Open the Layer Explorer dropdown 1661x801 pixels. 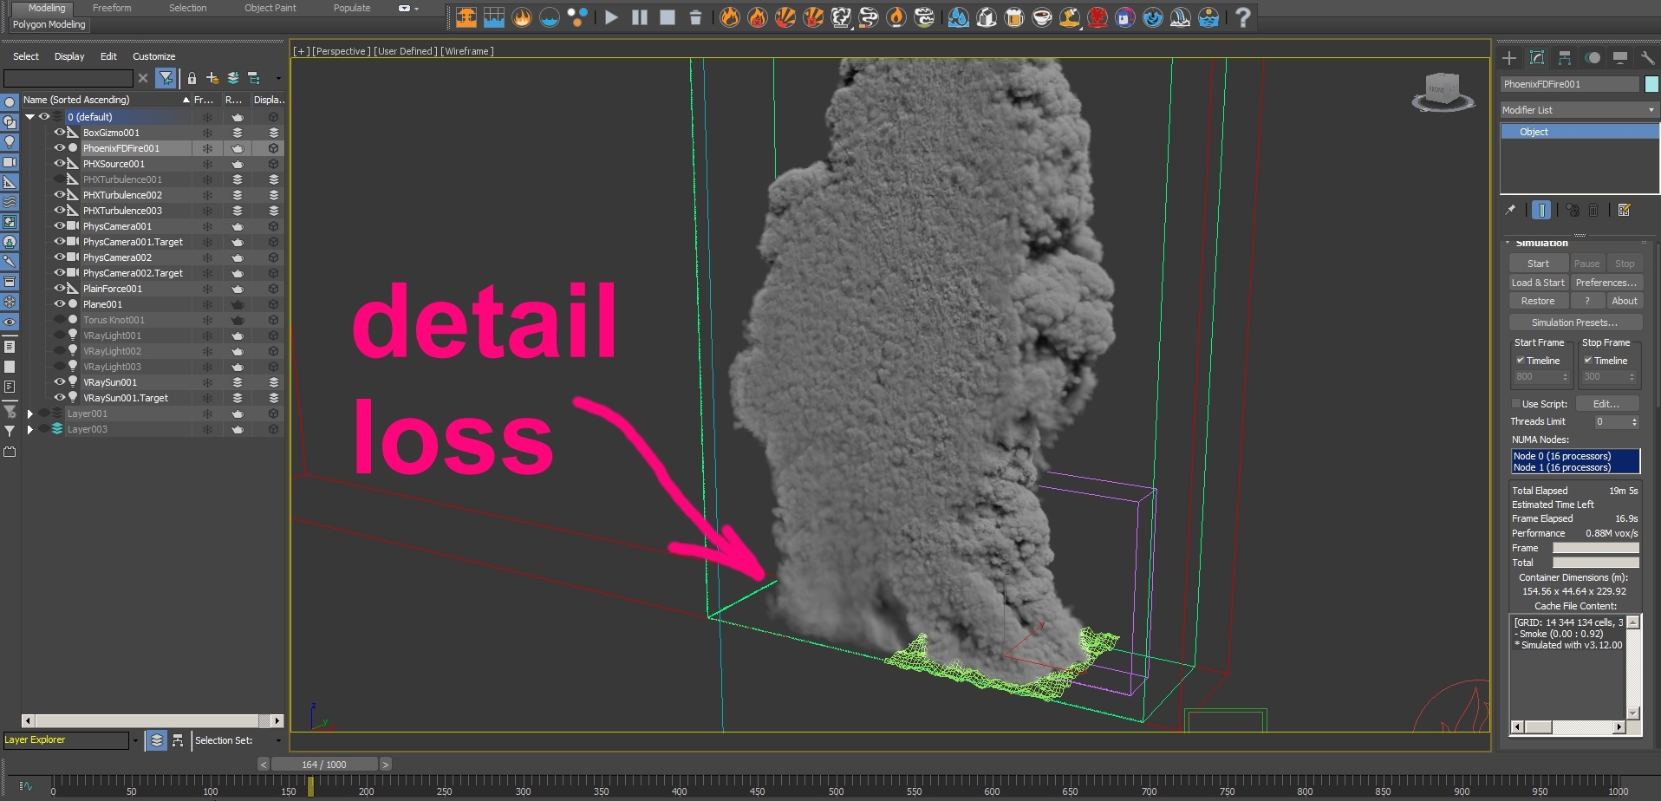click(x=135, y=740)
